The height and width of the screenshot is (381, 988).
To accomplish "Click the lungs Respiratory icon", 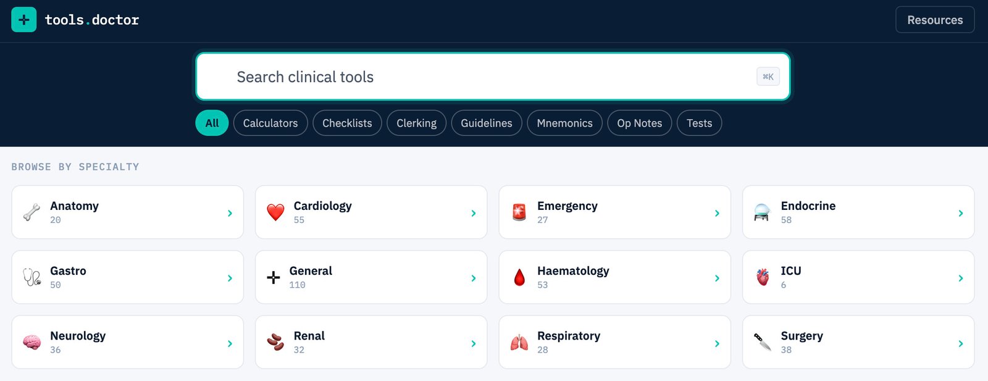I will (x=519, y=342).
